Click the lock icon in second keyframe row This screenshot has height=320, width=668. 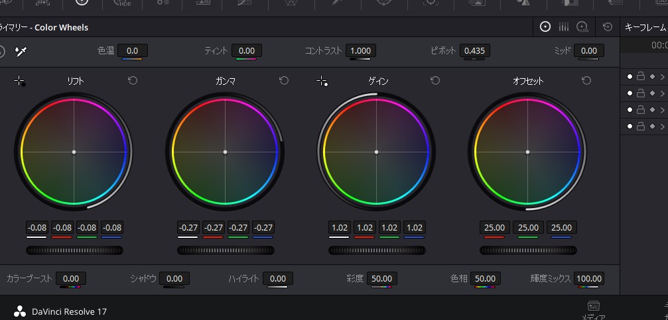coord(640,93)
